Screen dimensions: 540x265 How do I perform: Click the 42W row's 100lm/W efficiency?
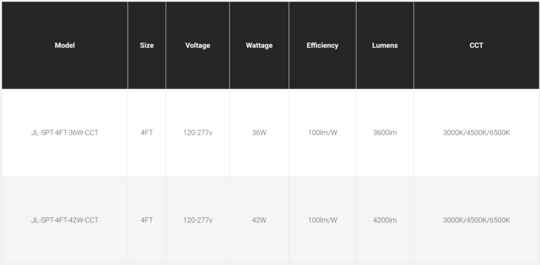(322, 220)
